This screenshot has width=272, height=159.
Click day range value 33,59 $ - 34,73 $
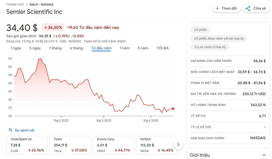252,72
